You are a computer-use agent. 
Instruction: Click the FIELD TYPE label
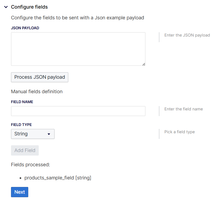pyautogui.click(x=21, y=125)
